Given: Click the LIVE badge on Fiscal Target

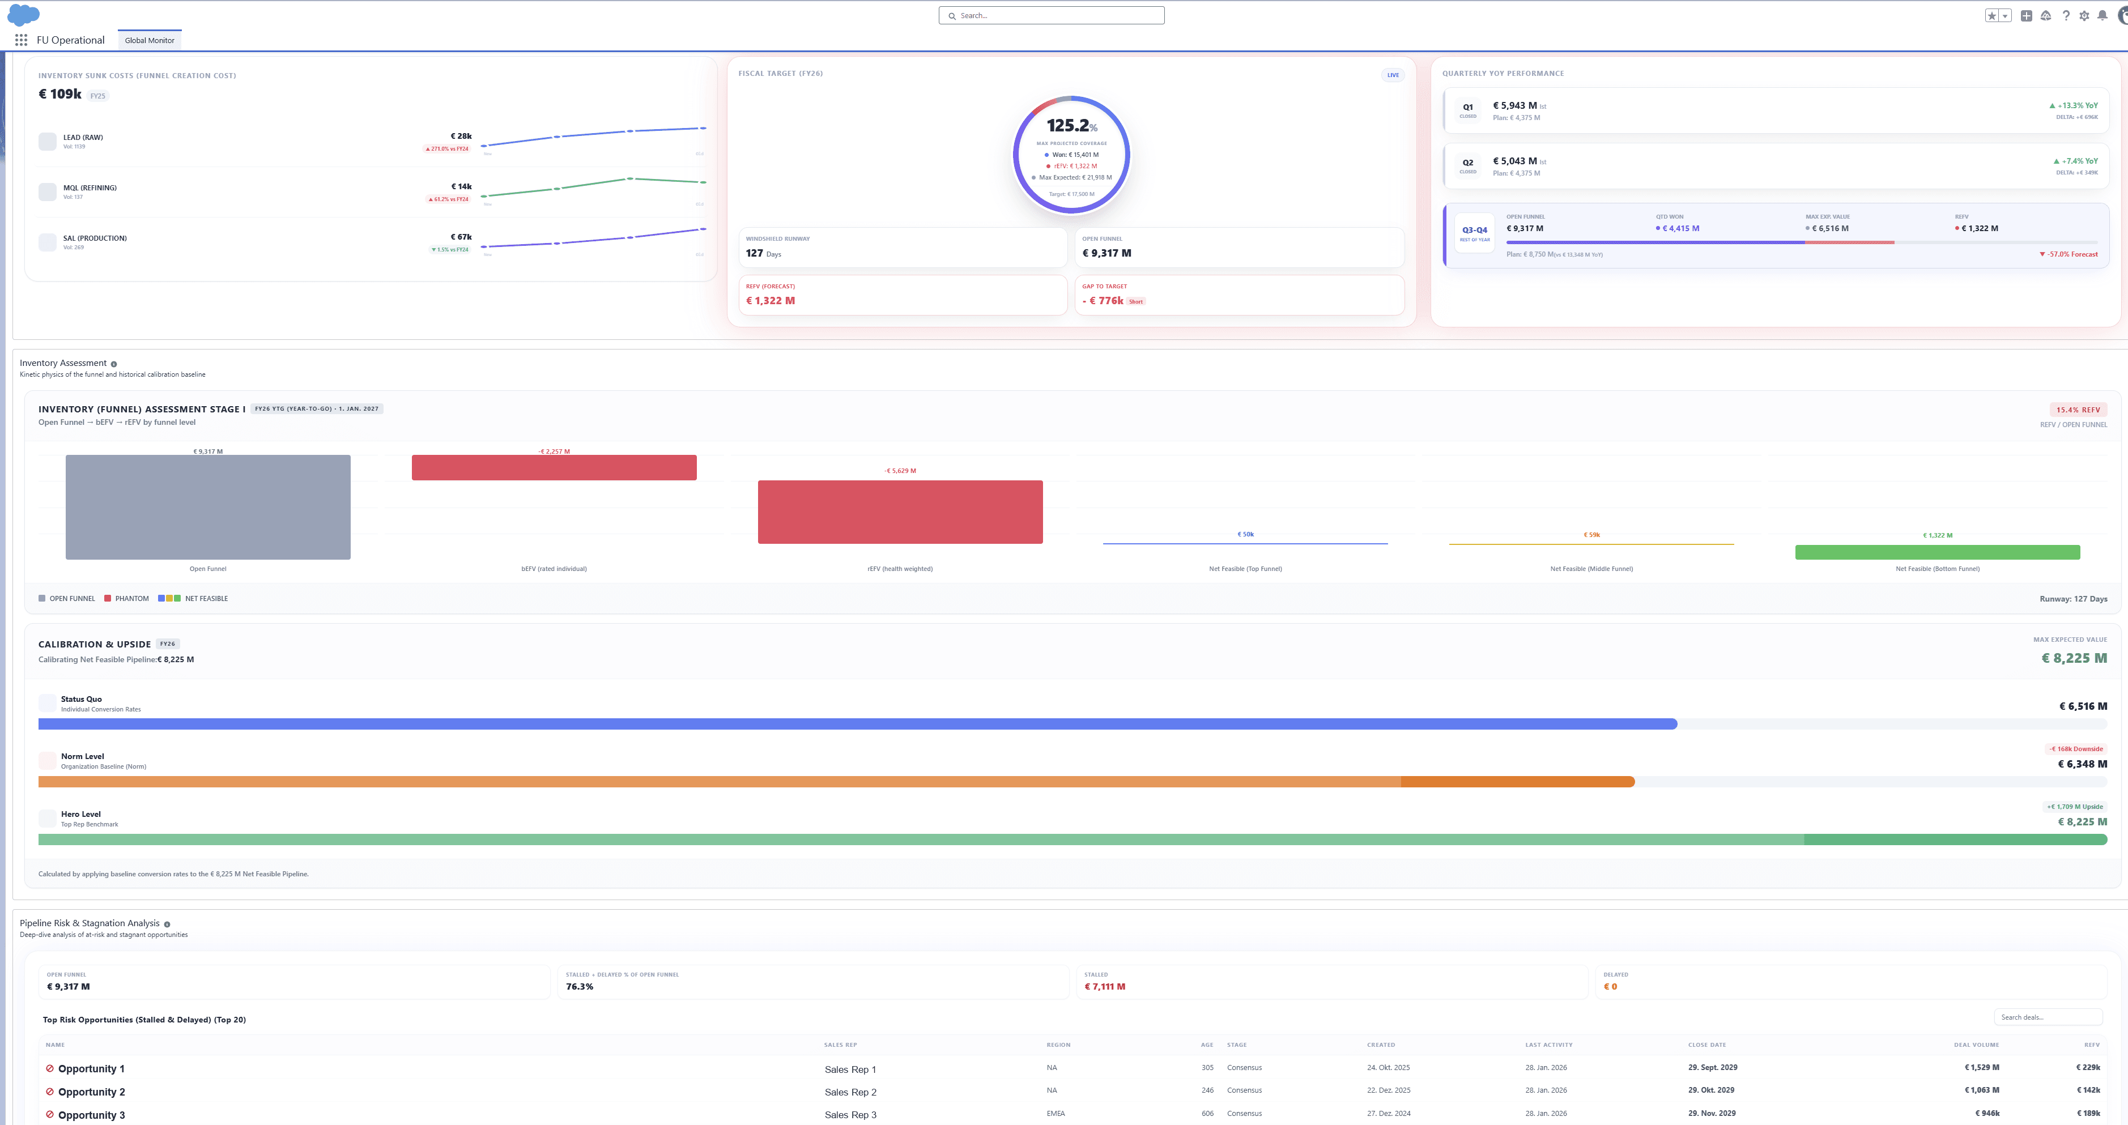Looking at the screenshot, I should click(x=1393, y=75).
